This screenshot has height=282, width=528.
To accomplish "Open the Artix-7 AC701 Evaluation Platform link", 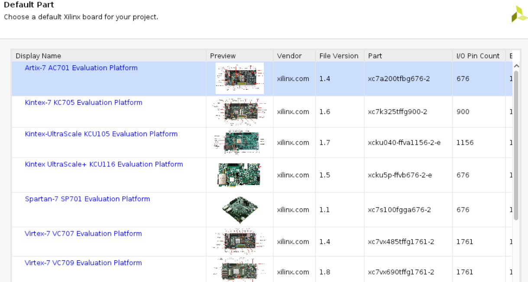I will [81, 68].
